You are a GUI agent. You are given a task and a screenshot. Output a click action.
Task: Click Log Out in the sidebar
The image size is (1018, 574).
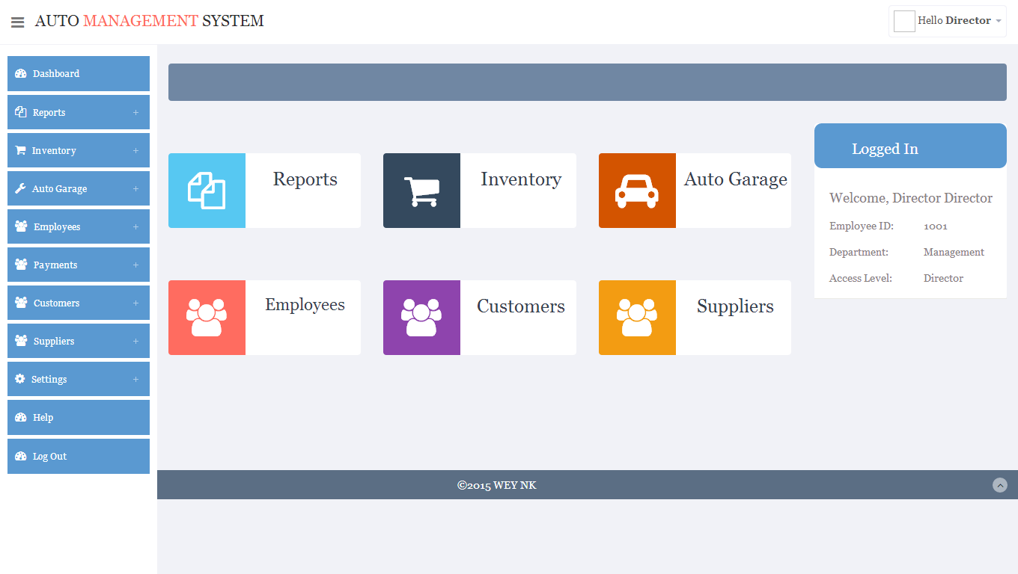point(49,456)
